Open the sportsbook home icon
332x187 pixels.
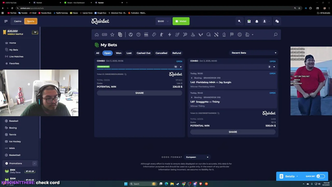pyautogui.click(x=97, y=35)
